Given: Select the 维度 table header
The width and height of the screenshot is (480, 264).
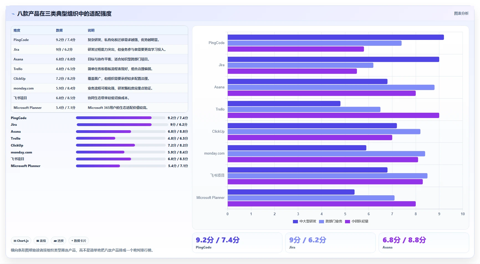Looking at the screenshot, I should coord(17,30).
